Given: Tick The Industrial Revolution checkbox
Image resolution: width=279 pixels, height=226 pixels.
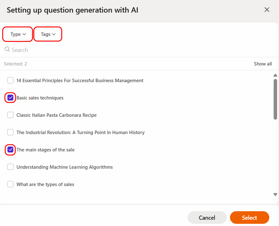Looking at the screenshot, I should (10, 133).
